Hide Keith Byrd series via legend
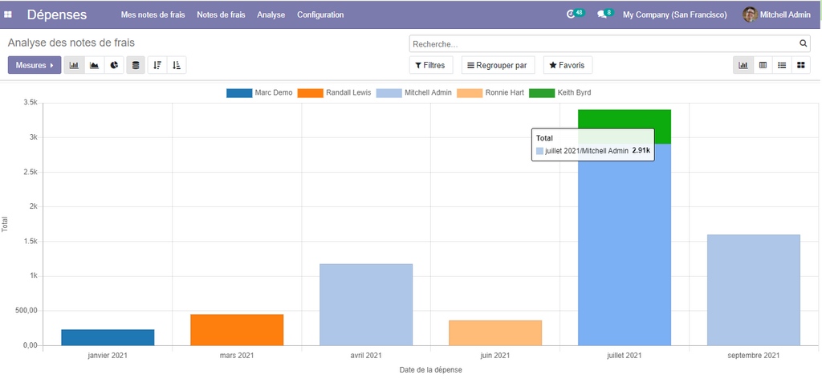 [560, 92]
